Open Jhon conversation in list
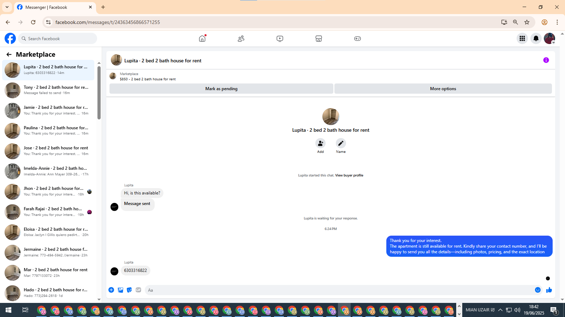 48,192
